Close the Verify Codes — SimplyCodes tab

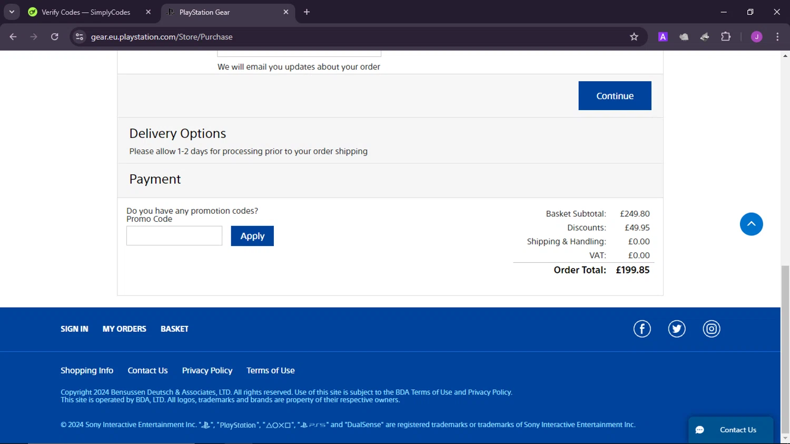(148, 12)
